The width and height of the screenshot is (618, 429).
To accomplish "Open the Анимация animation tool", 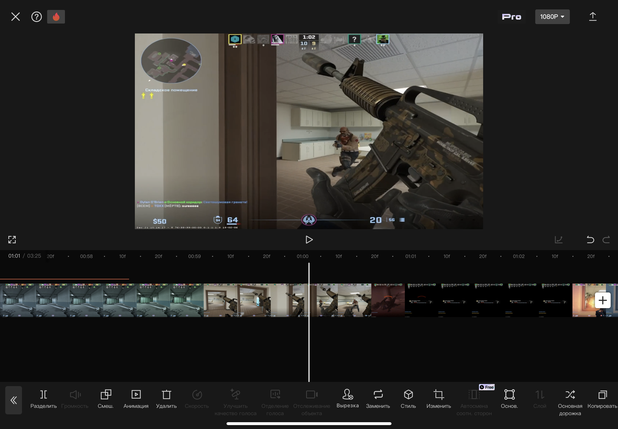I will tap(136, 399).
